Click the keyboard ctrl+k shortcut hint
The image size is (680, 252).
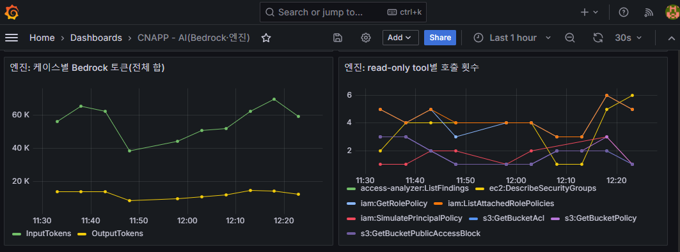coord(405,12)
